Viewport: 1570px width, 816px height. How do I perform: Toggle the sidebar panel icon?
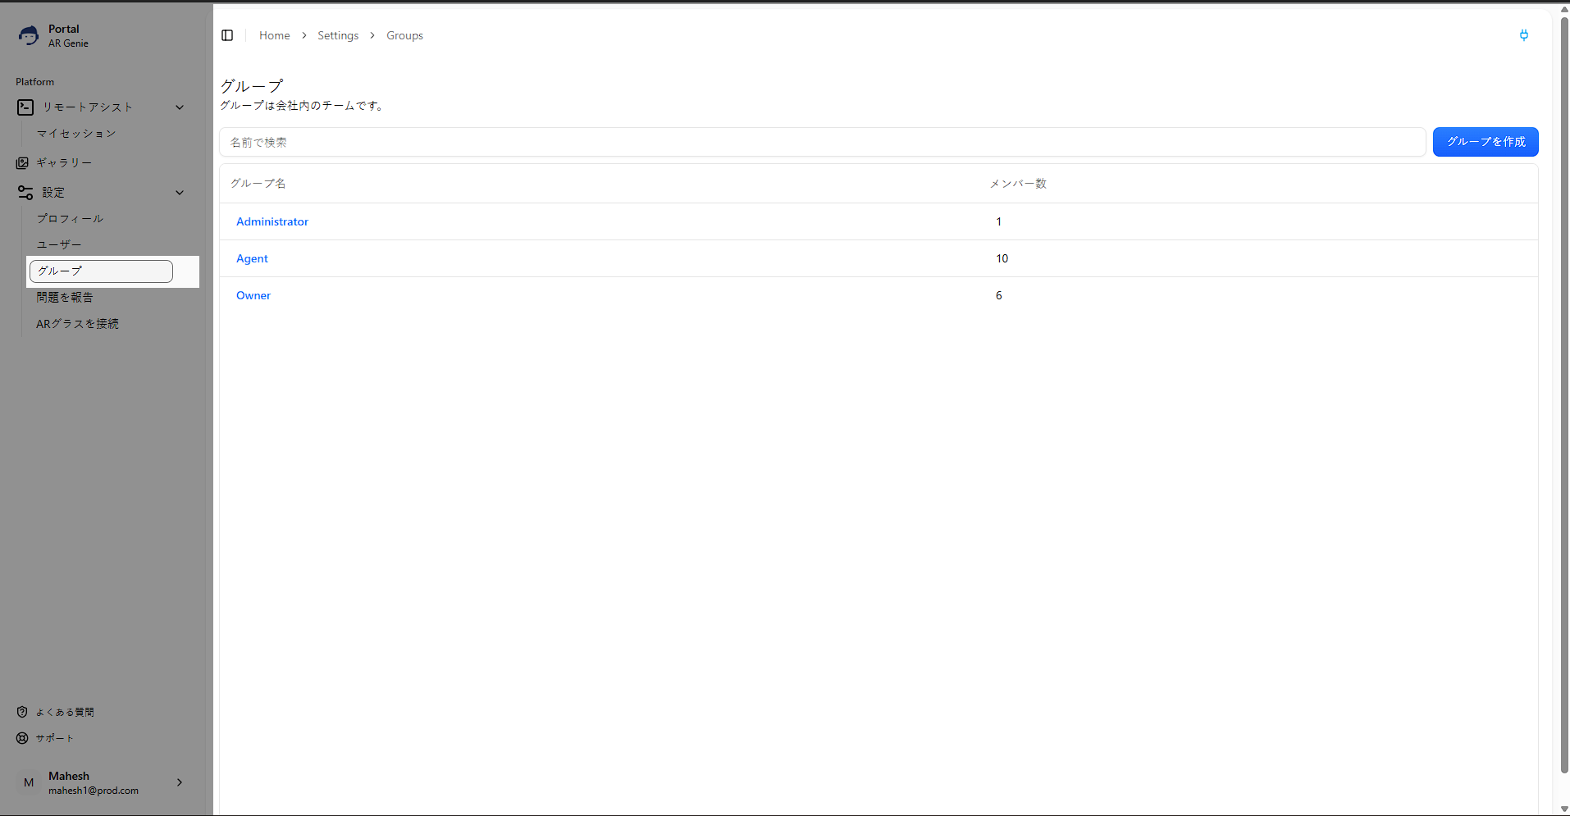[x=227, y=35]
